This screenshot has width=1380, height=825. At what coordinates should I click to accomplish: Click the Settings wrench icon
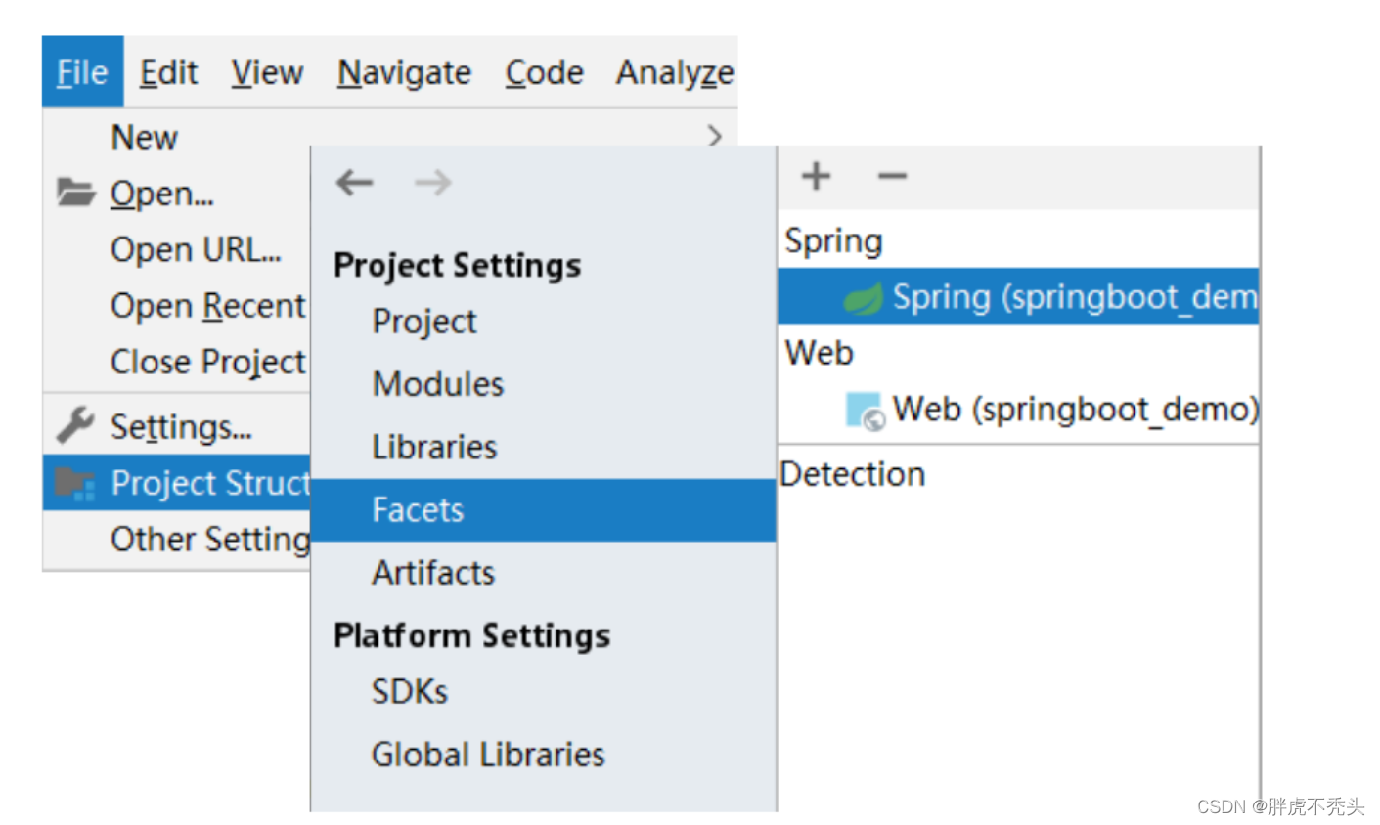pyautogui.click(x=75, y=425)
